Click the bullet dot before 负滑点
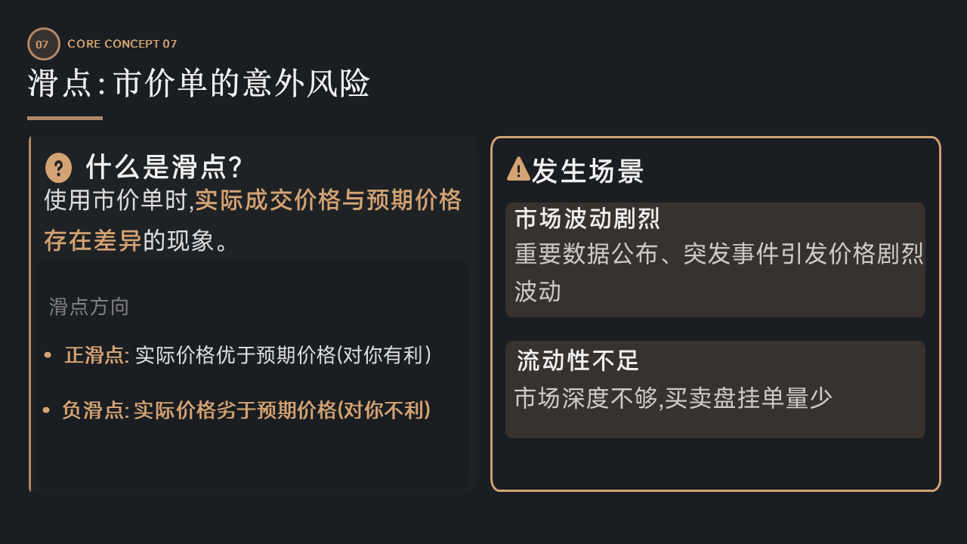Screen dimensions: 967x544 pos(46,410)
